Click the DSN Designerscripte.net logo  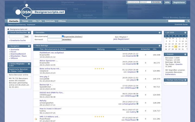(x=40, y=11)
